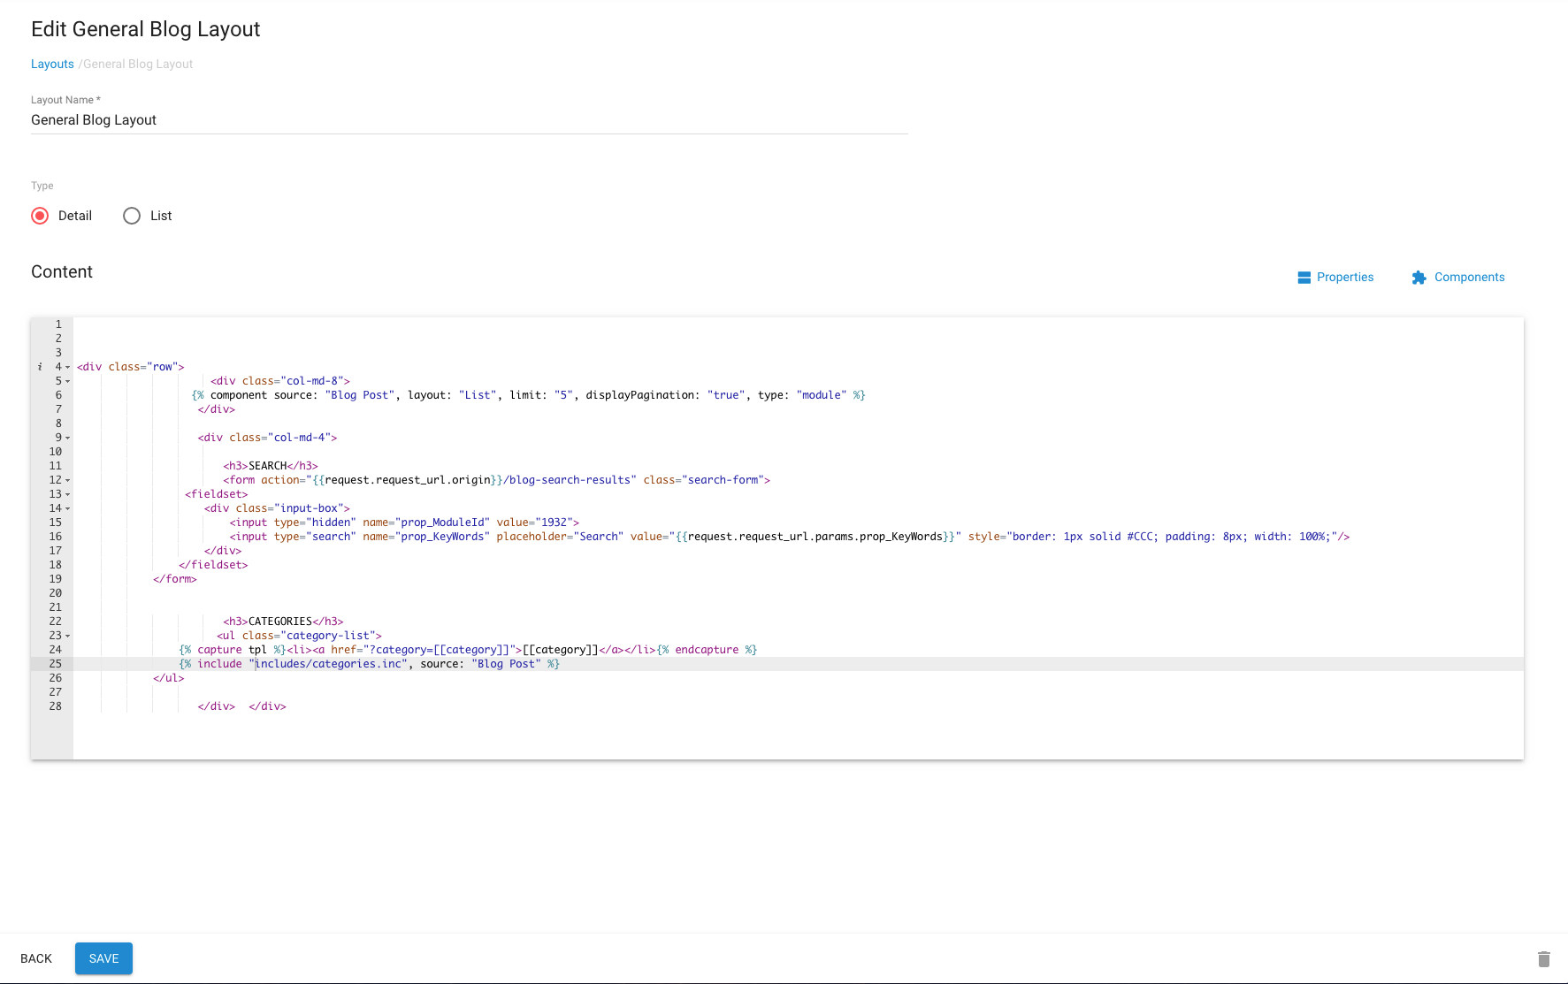Open the Components link
This screenshot has height=984, width=1568.
point(1470,277)
